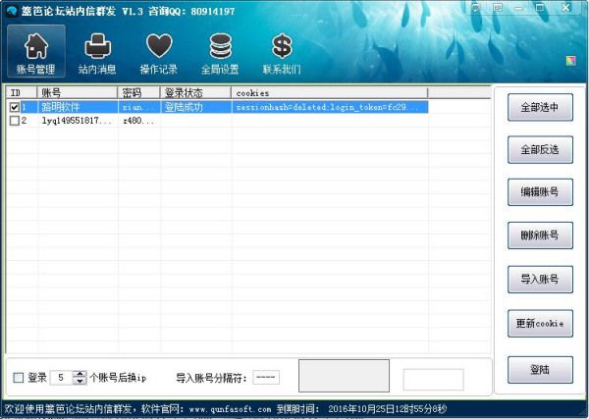Viewport: 589px width, 419px height.
Task: Click the 登陆 button
Action: (x=540, y=370)
